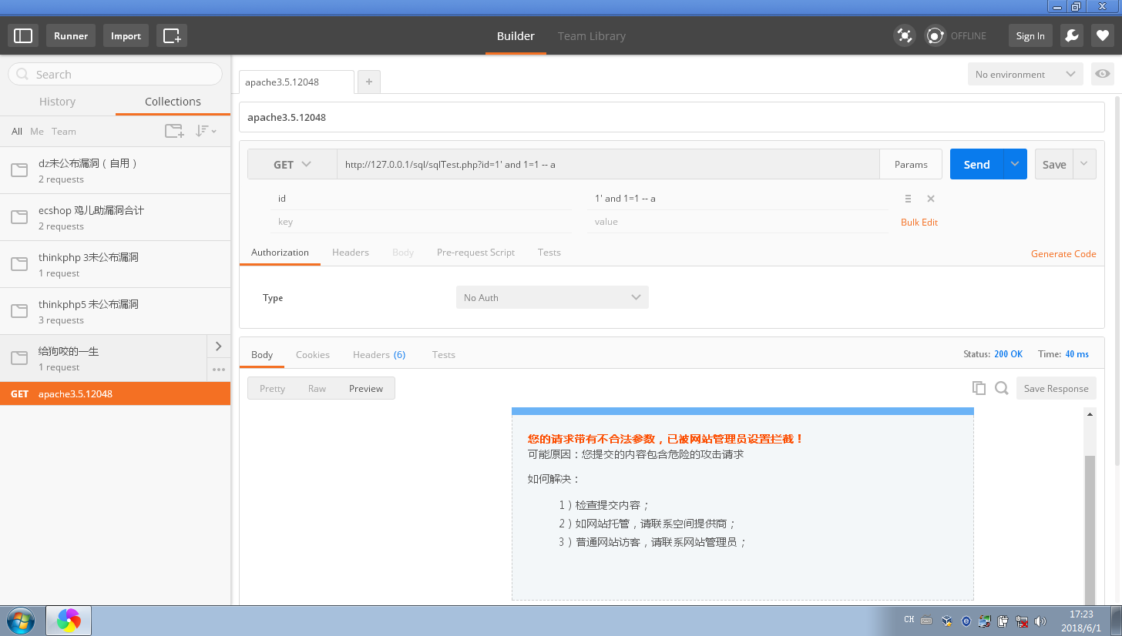Click the Params button

tap(911, 164)
